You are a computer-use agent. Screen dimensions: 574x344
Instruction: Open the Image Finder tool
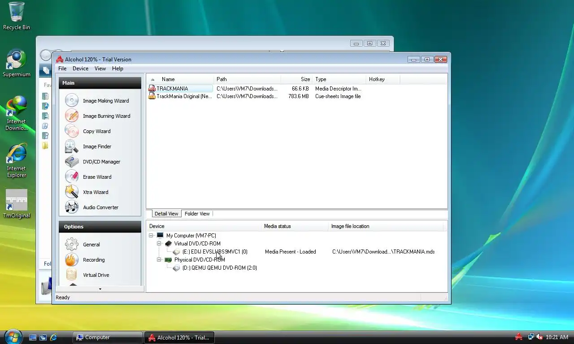tap(89, 146)
